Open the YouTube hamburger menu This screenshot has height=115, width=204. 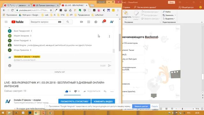point(6,22)
